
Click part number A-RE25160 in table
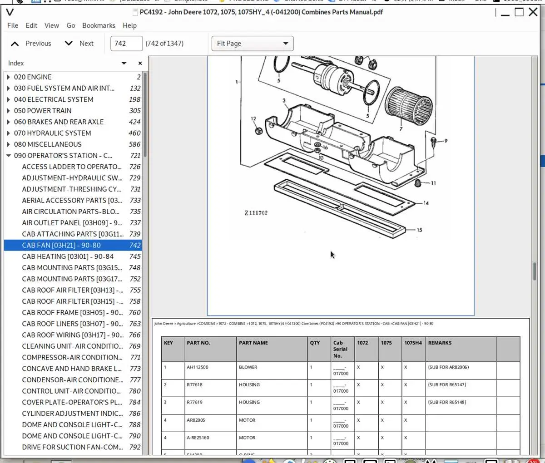coord(197,438)
